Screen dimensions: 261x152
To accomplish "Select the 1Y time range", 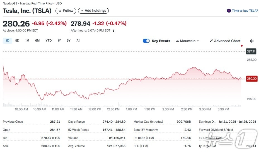I will 59,41.
